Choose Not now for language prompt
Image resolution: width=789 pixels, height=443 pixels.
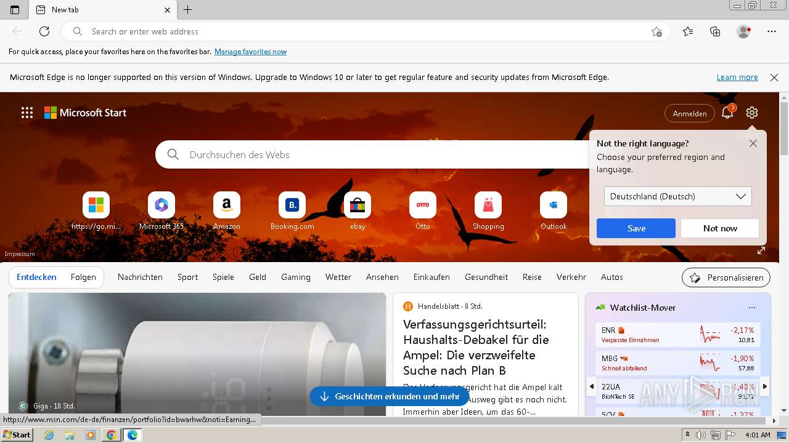click(720, 228)
